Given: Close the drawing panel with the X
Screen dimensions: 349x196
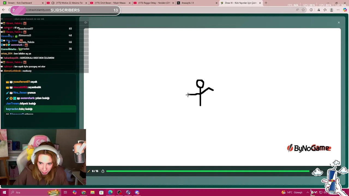Looking at the screenshot, I should [339, 23].
